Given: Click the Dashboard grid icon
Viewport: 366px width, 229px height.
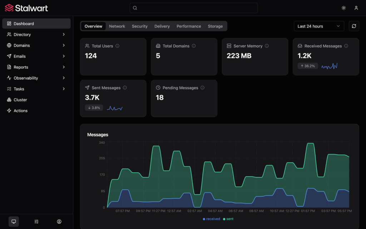Looking at the screenshot, I should [9, 23].
